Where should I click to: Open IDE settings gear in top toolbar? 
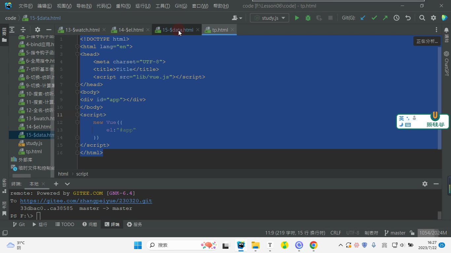click(x=434, y=18)
